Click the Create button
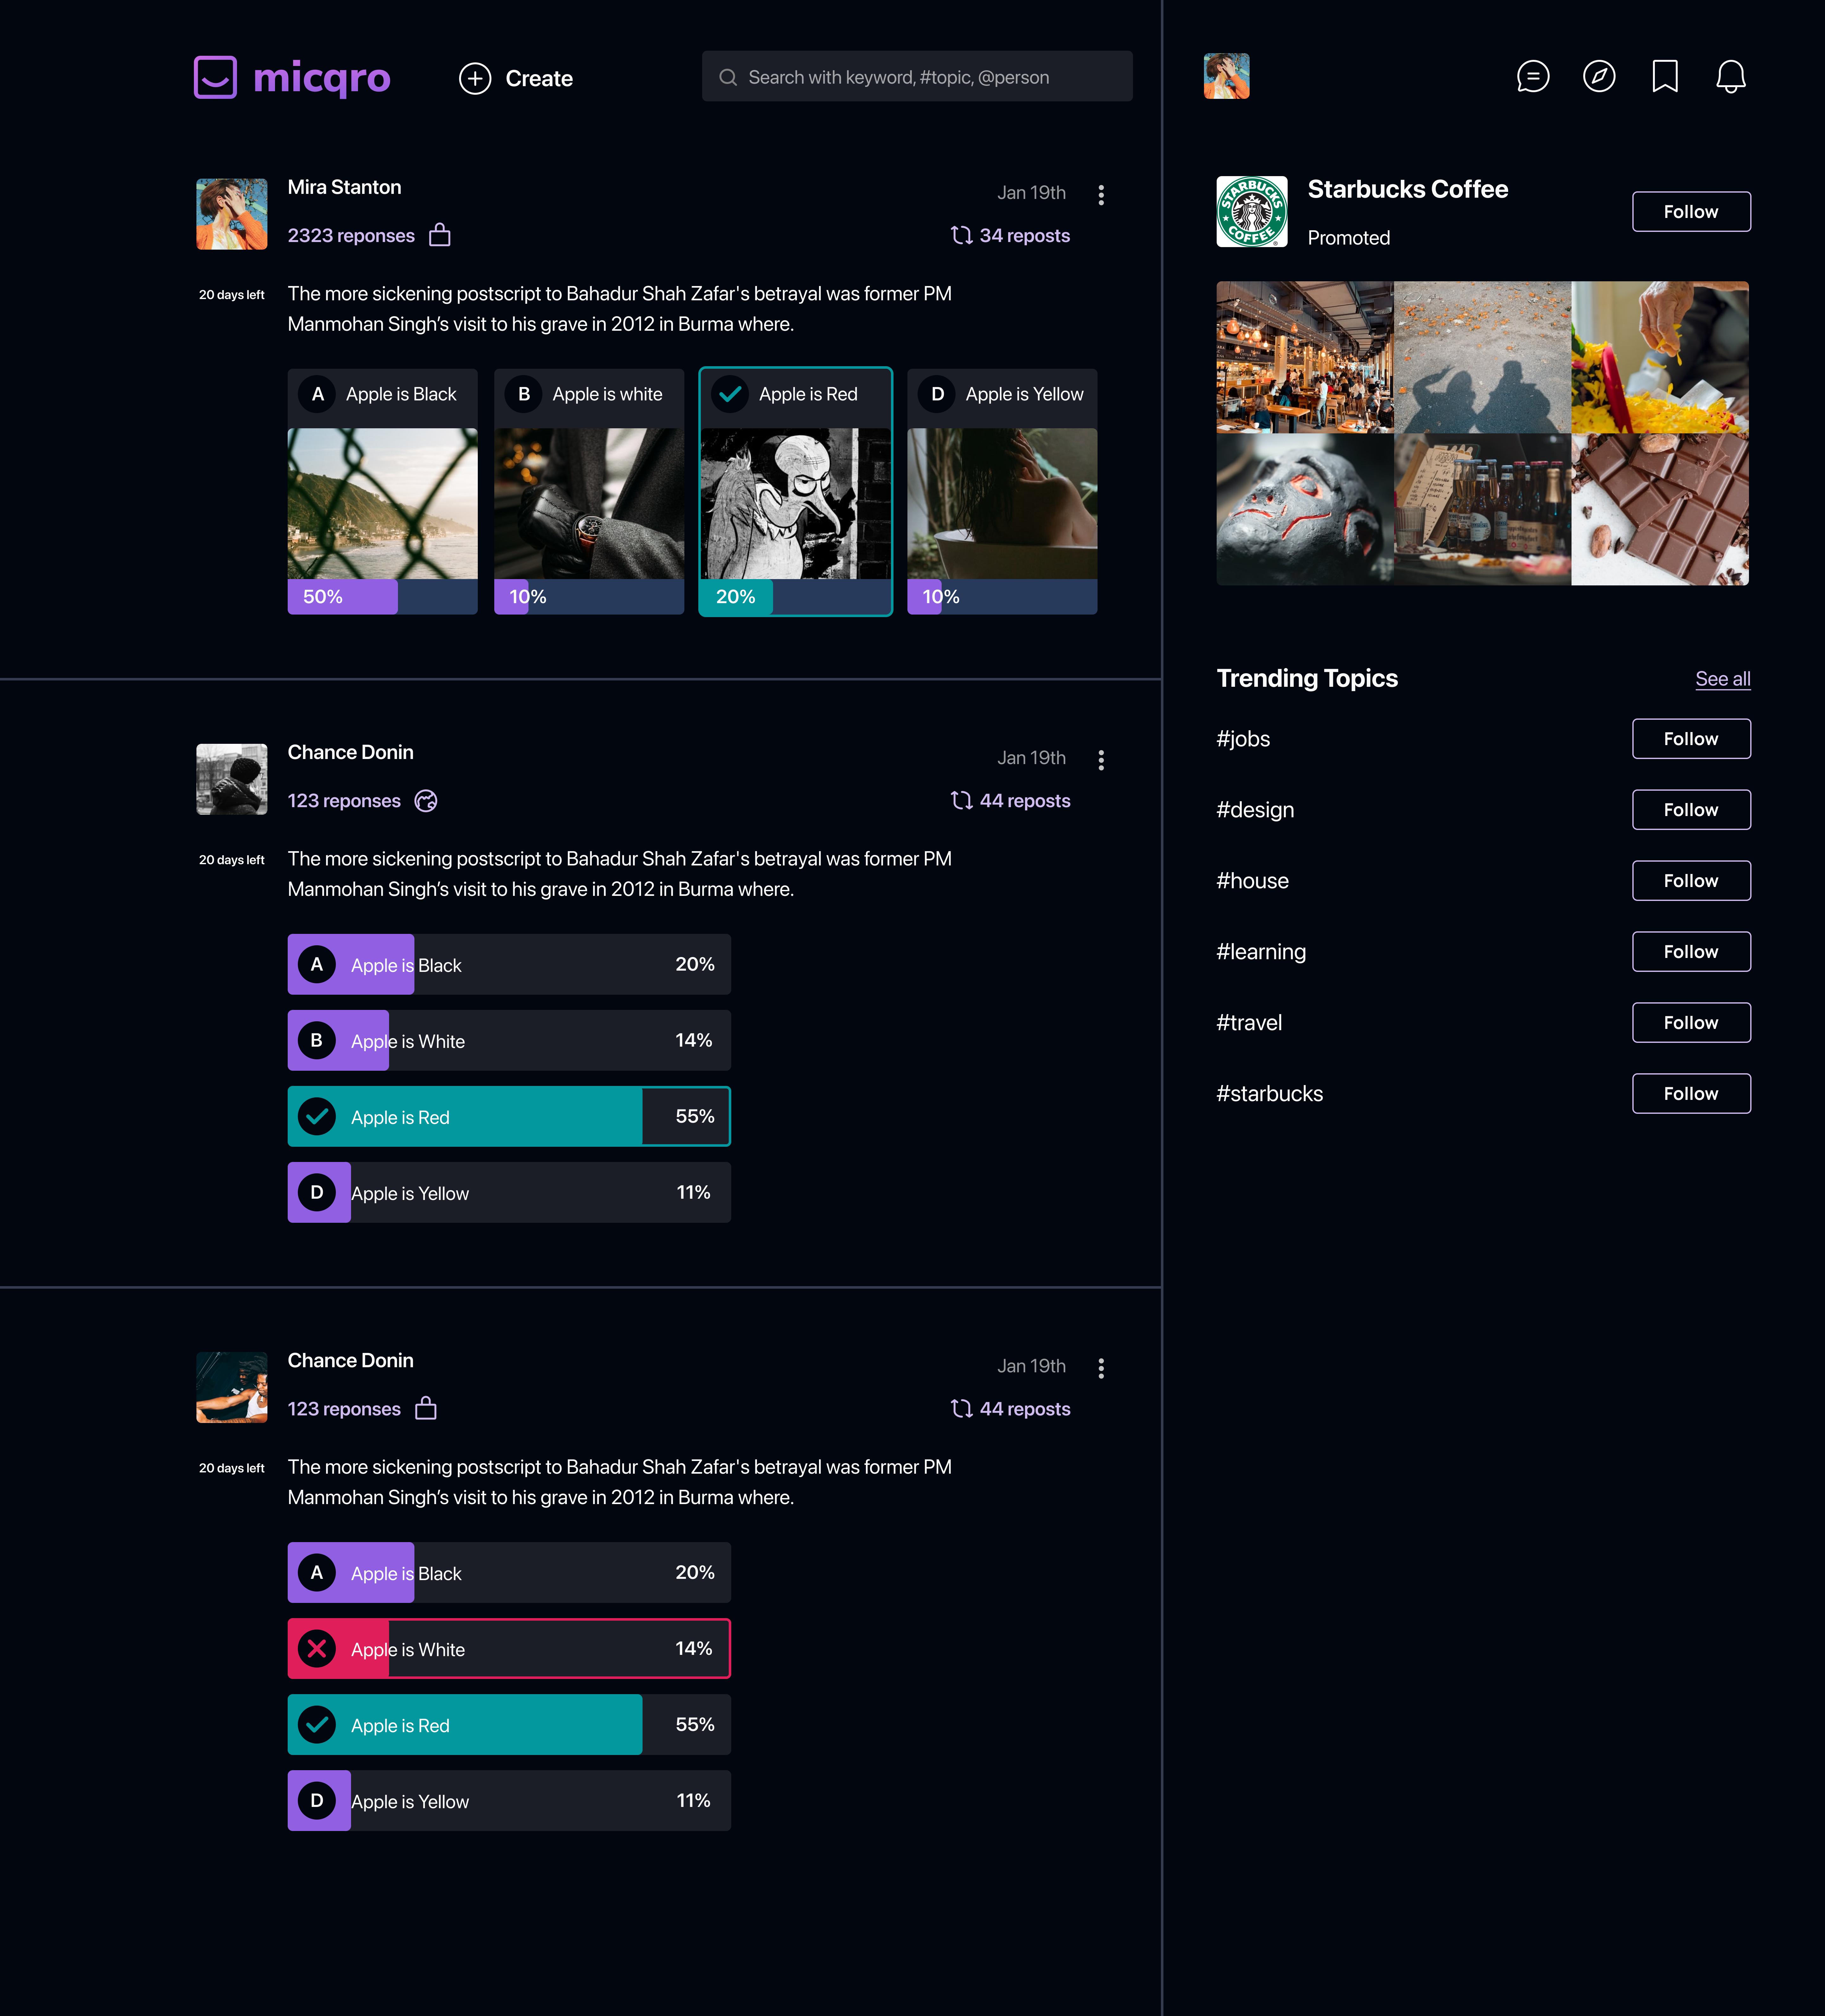Screen dimensions: 1825x2016 click(516, 78)
